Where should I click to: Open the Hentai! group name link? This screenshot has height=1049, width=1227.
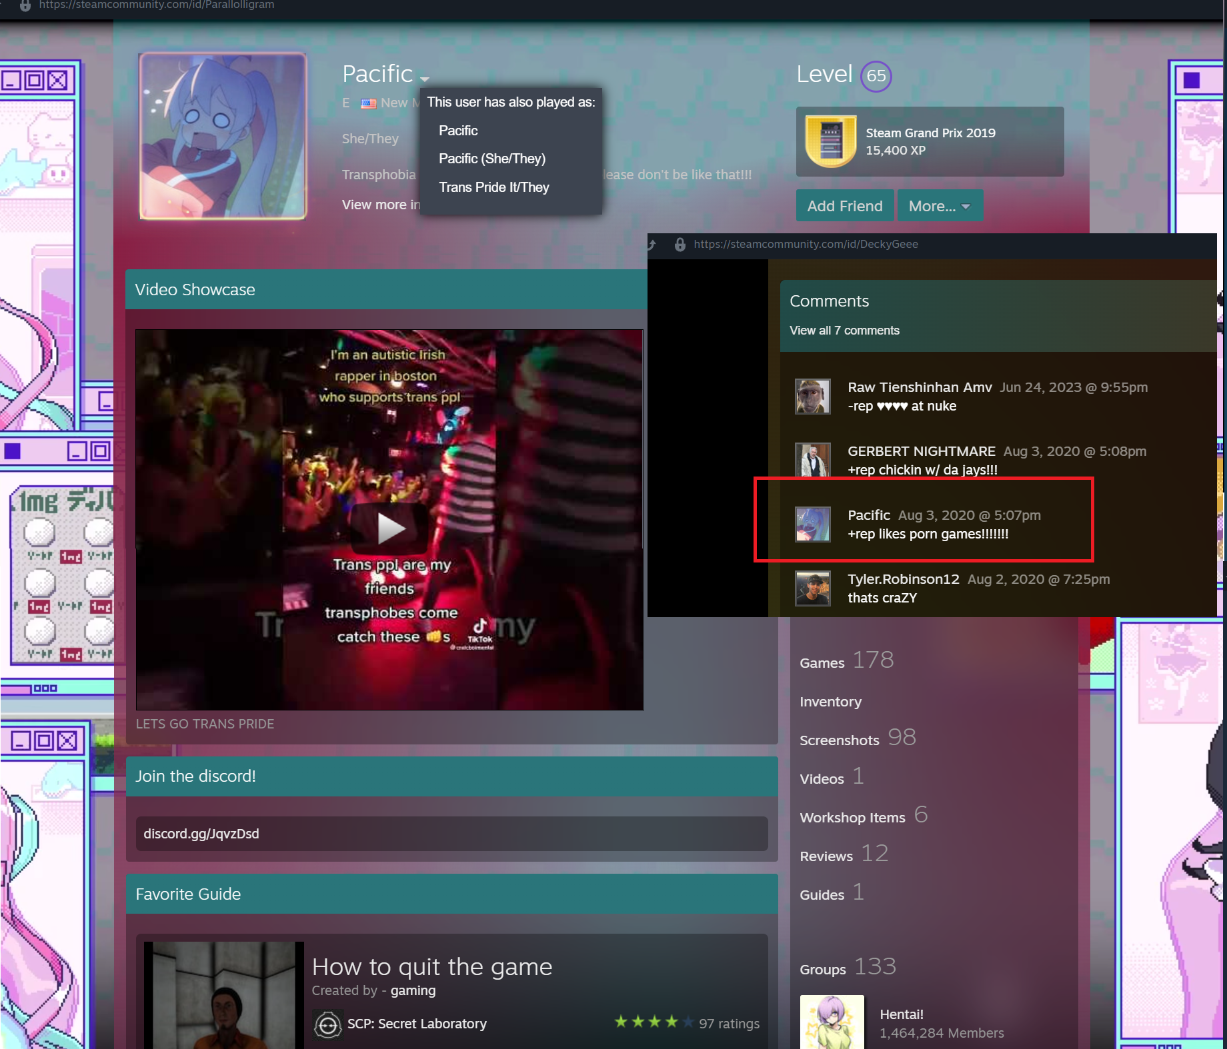tap(901, 1014)
